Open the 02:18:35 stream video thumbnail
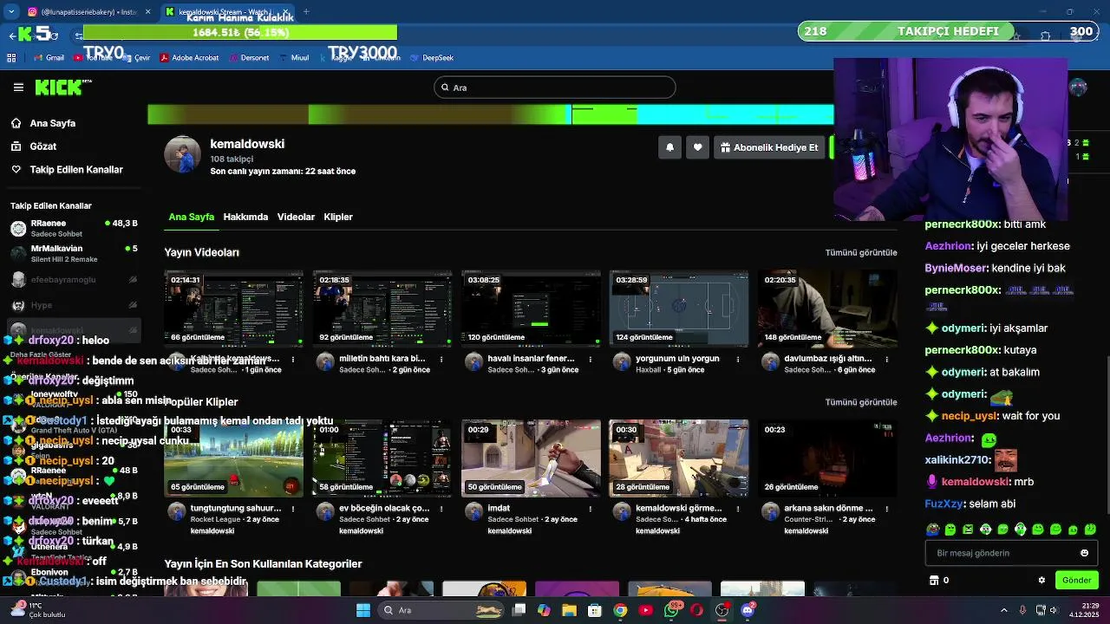Viewport: 1110px width, 624px height. tap(382, 309)
